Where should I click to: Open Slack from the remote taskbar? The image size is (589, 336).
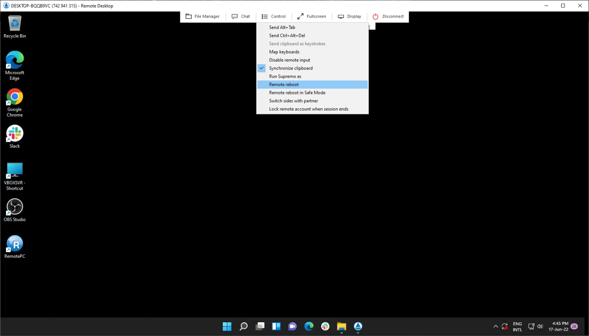tap(325, 326)
